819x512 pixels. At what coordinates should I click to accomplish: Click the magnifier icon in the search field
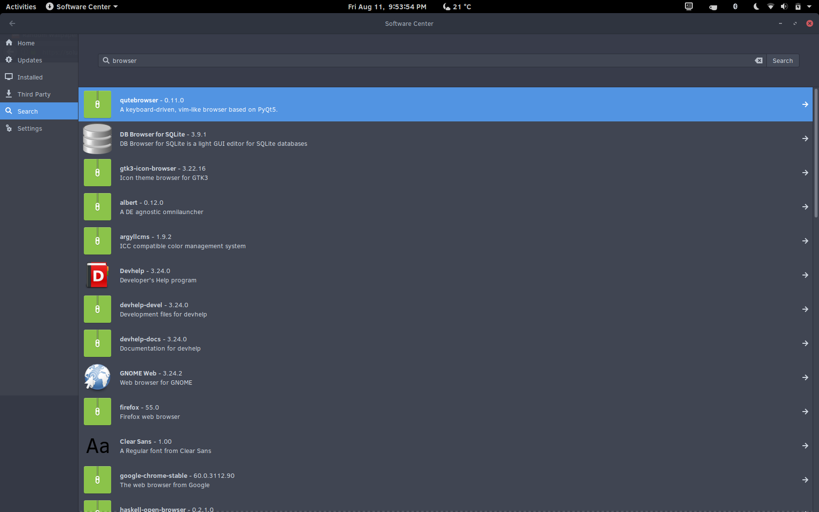pos(106,60)
